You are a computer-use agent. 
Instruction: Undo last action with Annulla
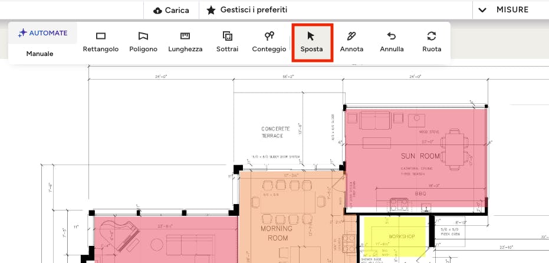coord(392,42)
